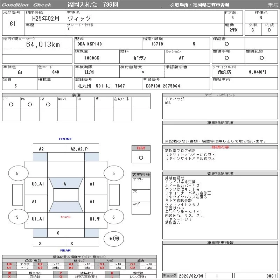The width and height of the screenshot is (280, 280).
Task: Select the 査定特記事項 section header
Action: point(220,174)
